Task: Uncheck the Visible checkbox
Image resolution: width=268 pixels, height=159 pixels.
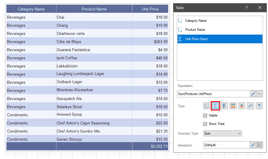Action: (x=205, y=115)
